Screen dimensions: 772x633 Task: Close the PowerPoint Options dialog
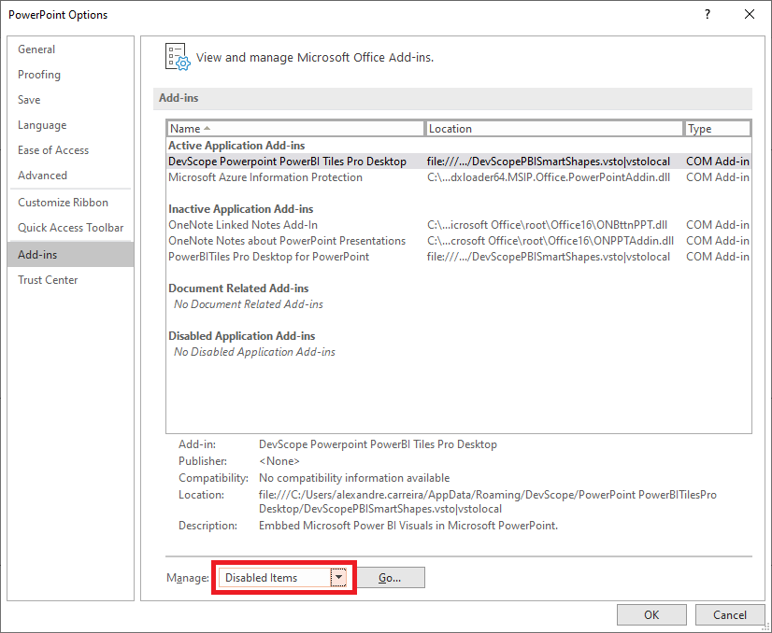pos(750,14)
